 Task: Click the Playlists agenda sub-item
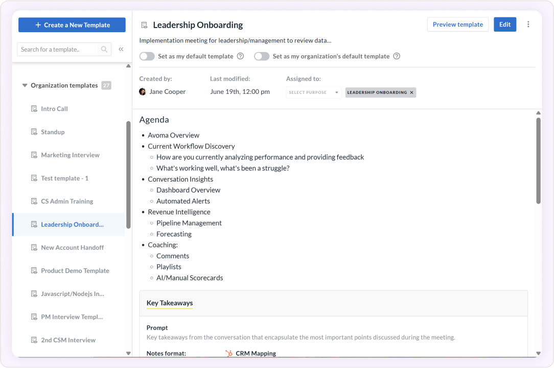coord(169,267)
